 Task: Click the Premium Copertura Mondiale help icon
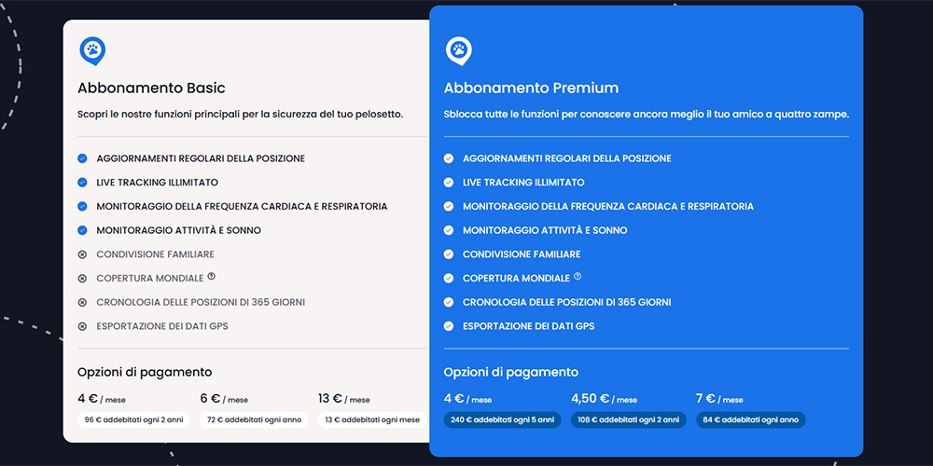click(578, 276)
